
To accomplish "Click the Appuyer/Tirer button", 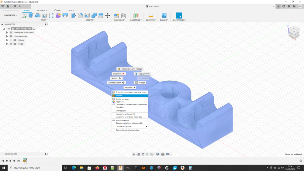I will pyautogui.click(x=143, y=74).
